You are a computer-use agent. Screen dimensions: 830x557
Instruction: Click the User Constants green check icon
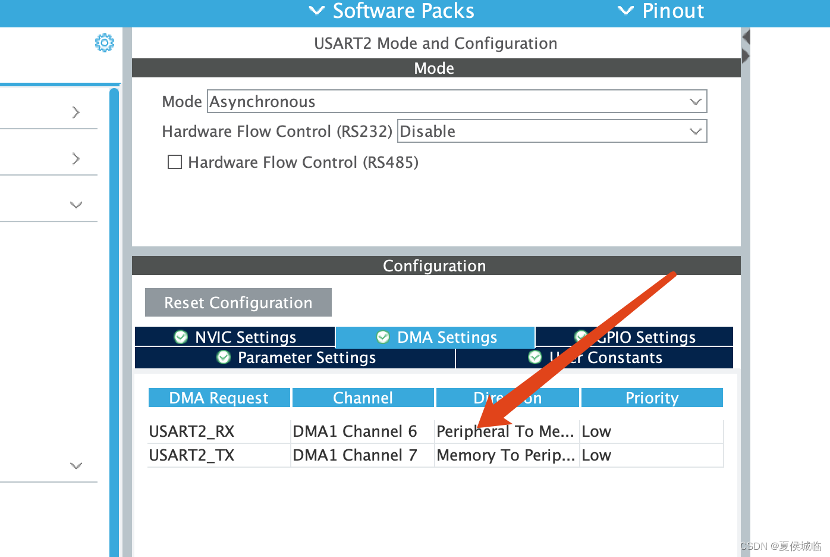[x=535, y=357]
